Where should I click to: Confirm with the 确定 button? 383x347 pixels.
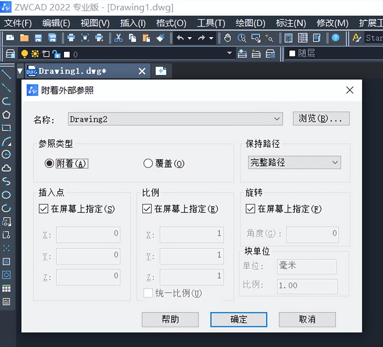[239, 320]
